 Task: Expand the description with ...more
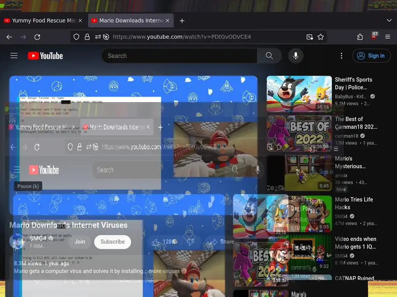[164, 271]
